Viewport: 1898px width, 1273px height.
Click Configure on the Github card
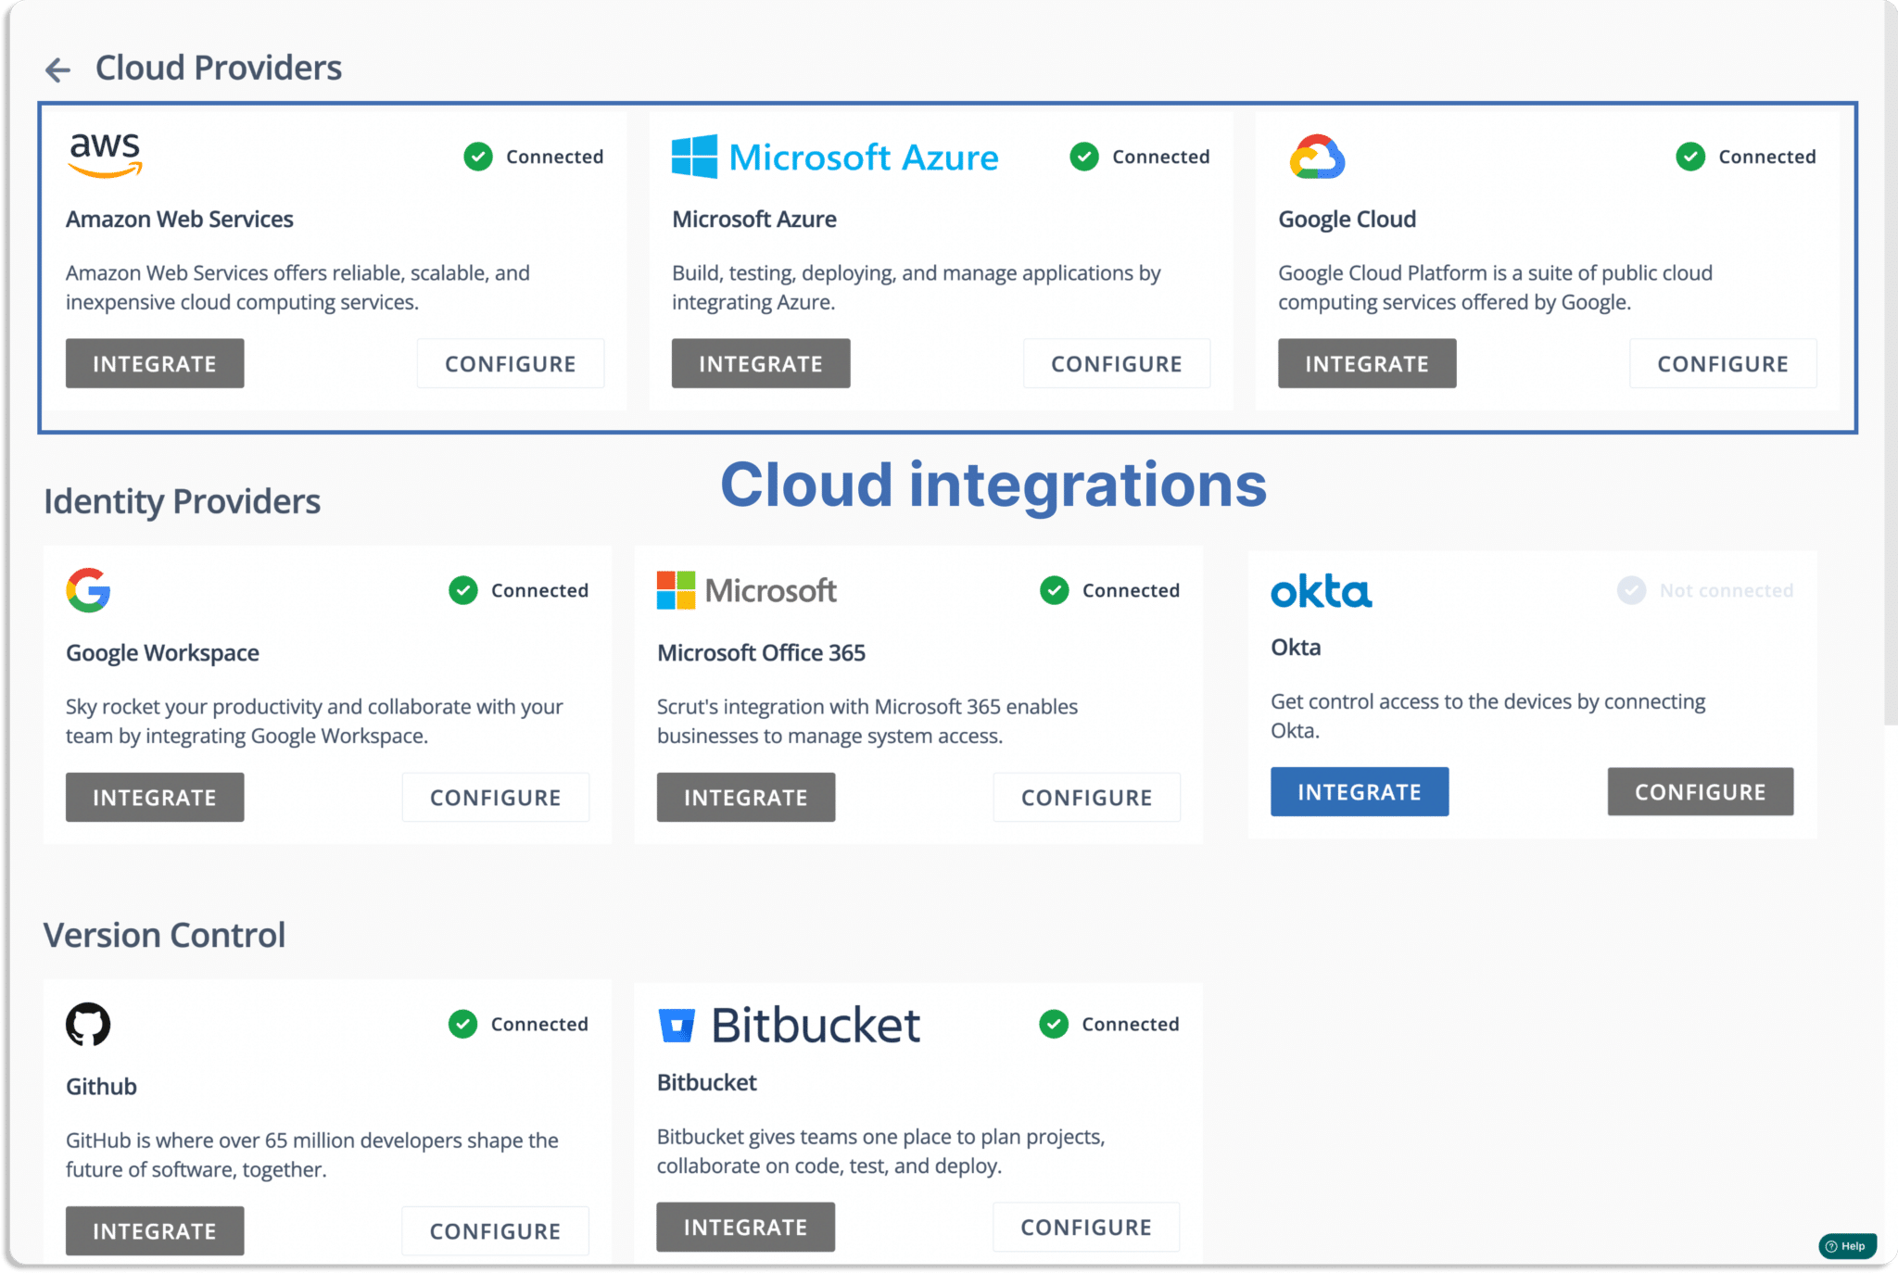pos(496,1230)
